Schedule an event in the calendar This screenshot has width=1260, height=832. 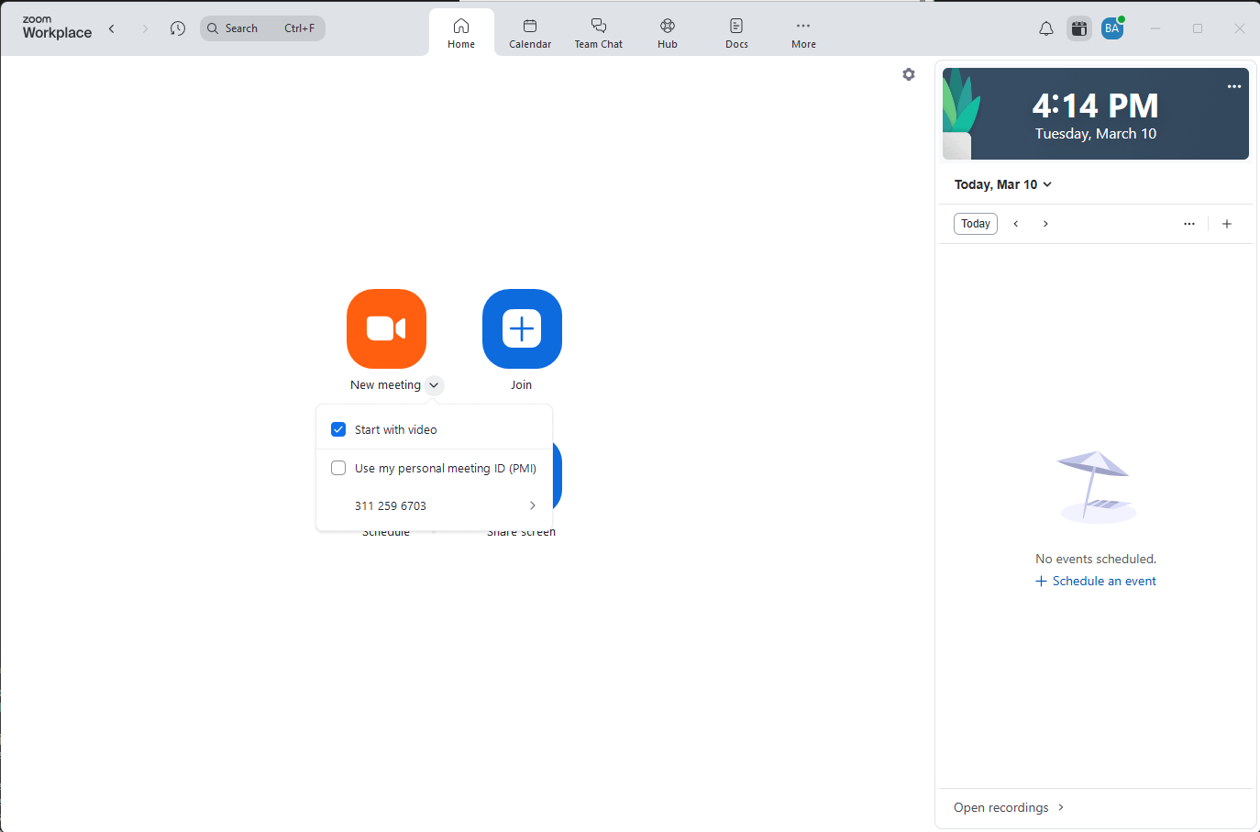(1095, 580)
